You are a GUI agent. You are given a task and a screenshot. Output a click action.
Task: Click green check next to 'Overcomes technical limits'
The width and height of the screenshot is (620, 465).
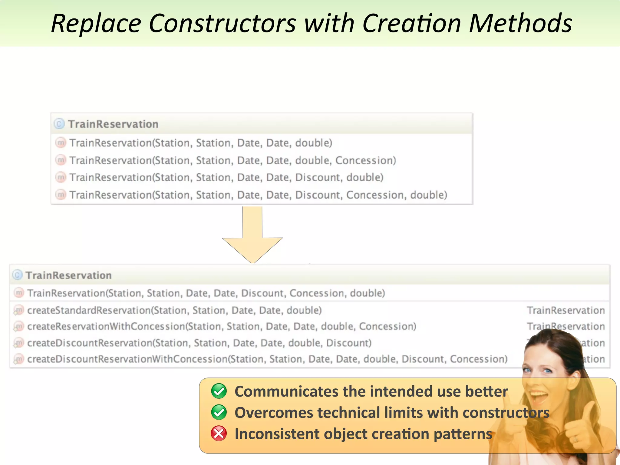219,412
